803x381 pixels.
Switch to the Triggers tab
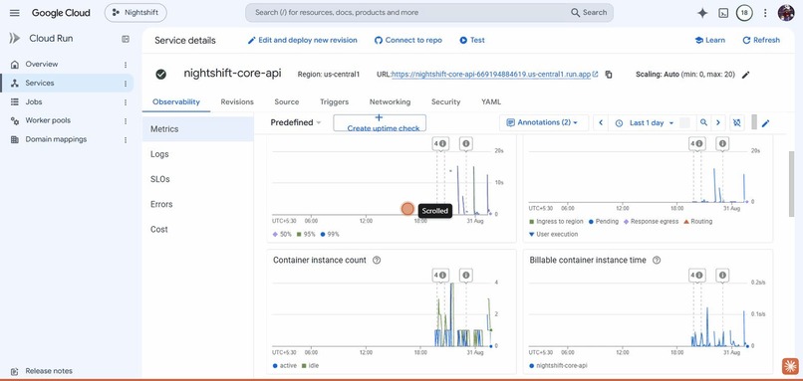click(x=334, y=101)
